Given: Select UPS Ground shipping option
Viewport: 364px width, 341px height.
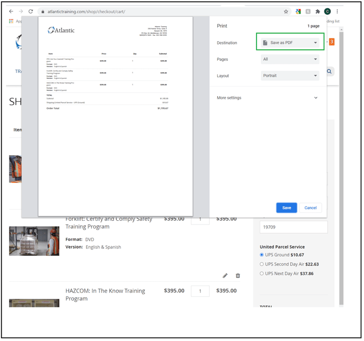Looking at the screenshot, I should click(262, 255).
